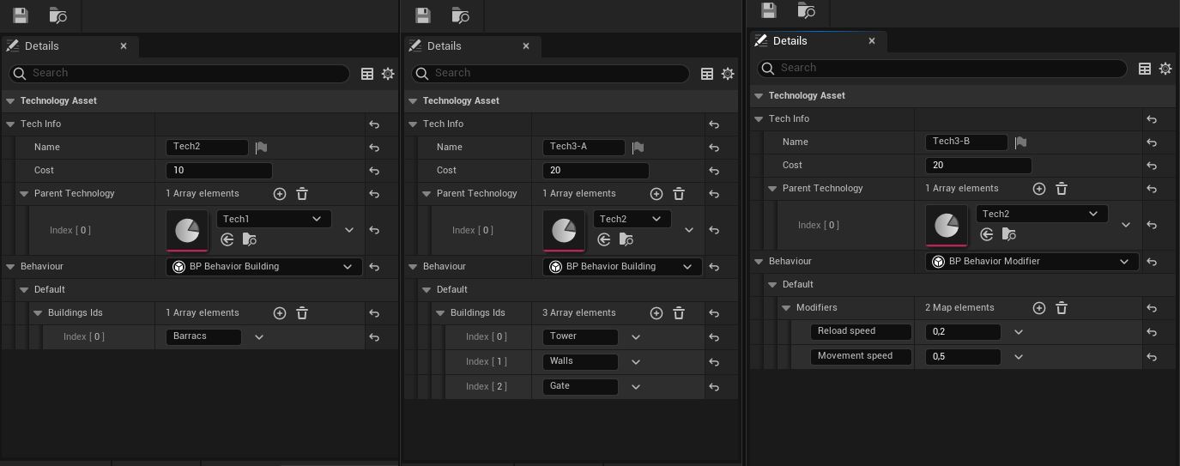
Task: Delete all Modifiers map elements with trash icon
Action: point(1062,308)
